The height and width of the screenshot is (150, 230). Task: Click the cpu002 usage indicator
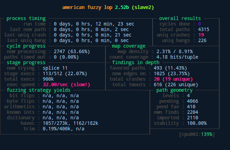(197, 134)
